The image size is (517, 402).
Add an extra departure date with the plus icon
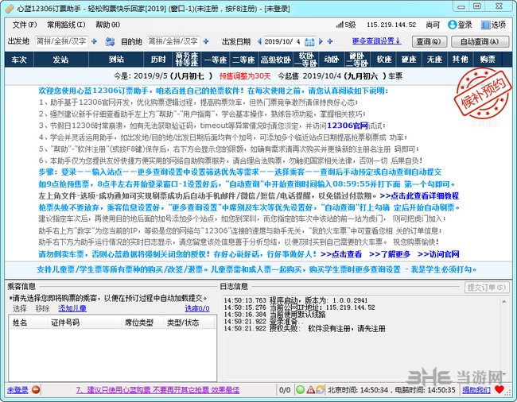(330, 41)
